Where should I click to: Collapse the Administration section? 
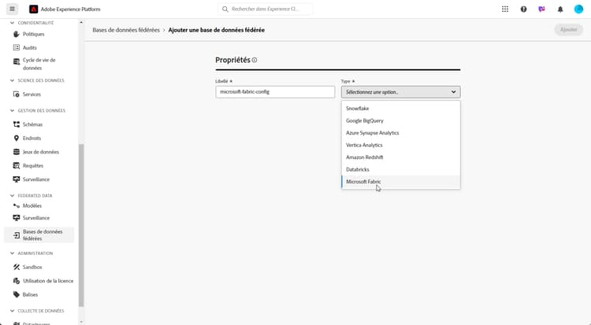pyautogui.click(x=12, y=253)
